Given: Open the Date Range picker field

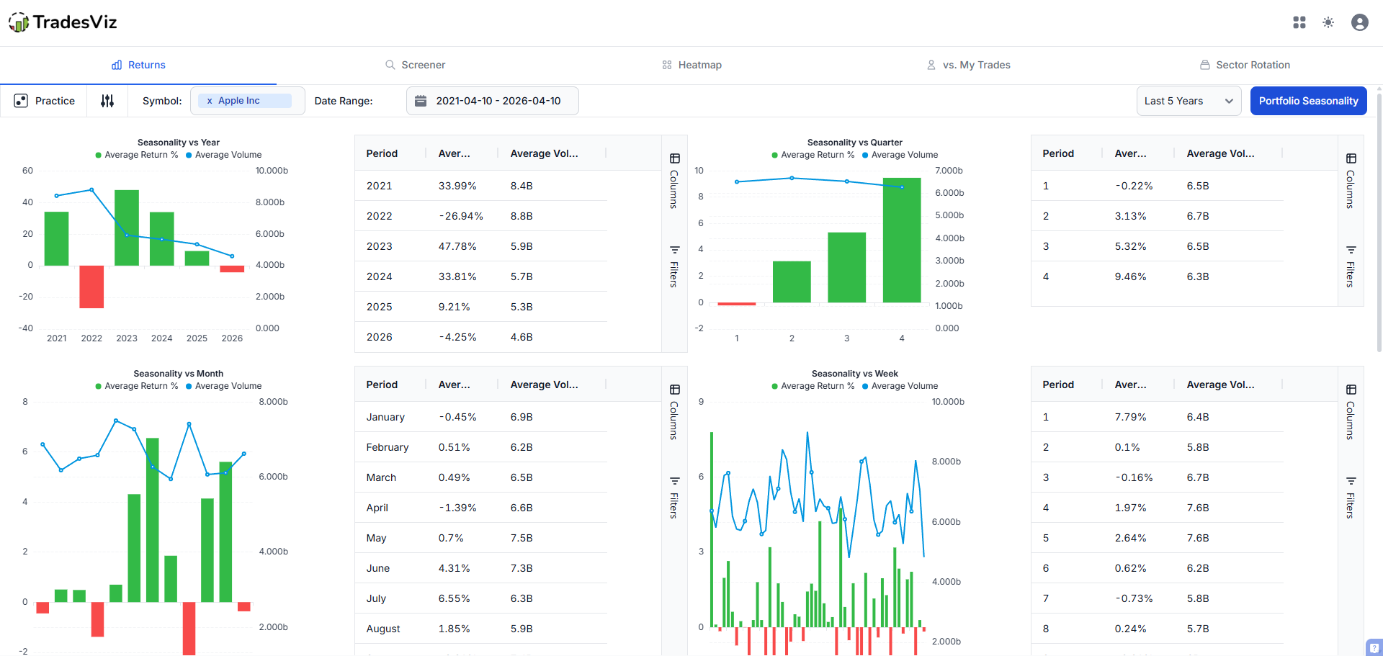Looking at the screenshot, I should click(493, 101).
